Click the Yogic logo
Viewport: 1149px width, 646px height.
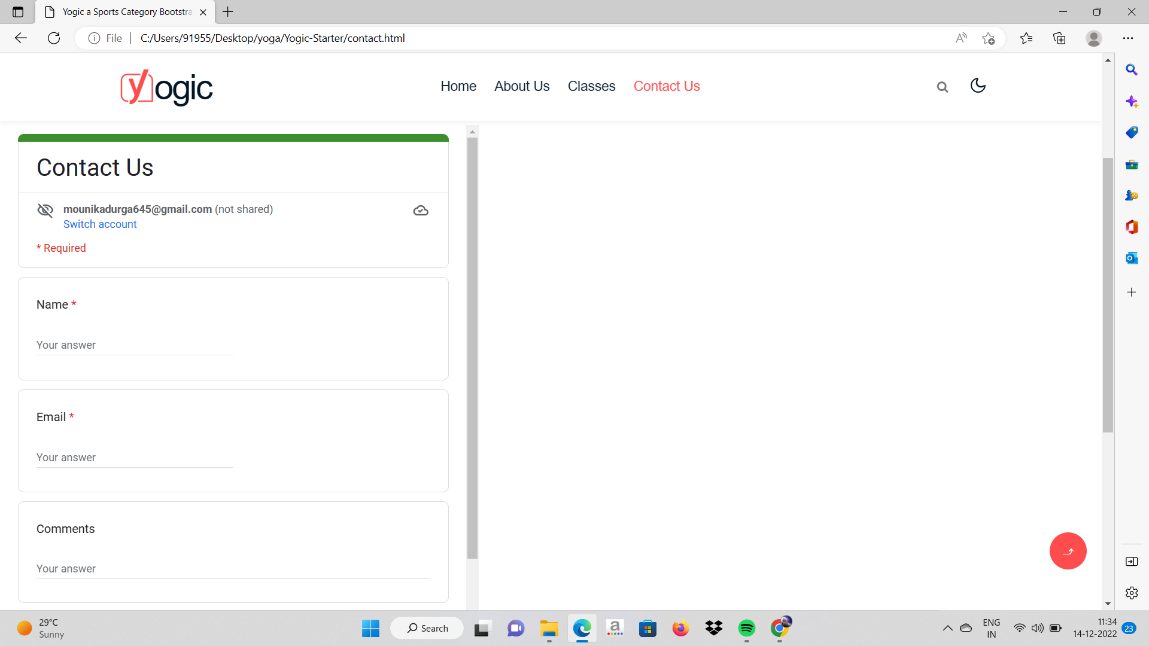click(x=166, y=87)
